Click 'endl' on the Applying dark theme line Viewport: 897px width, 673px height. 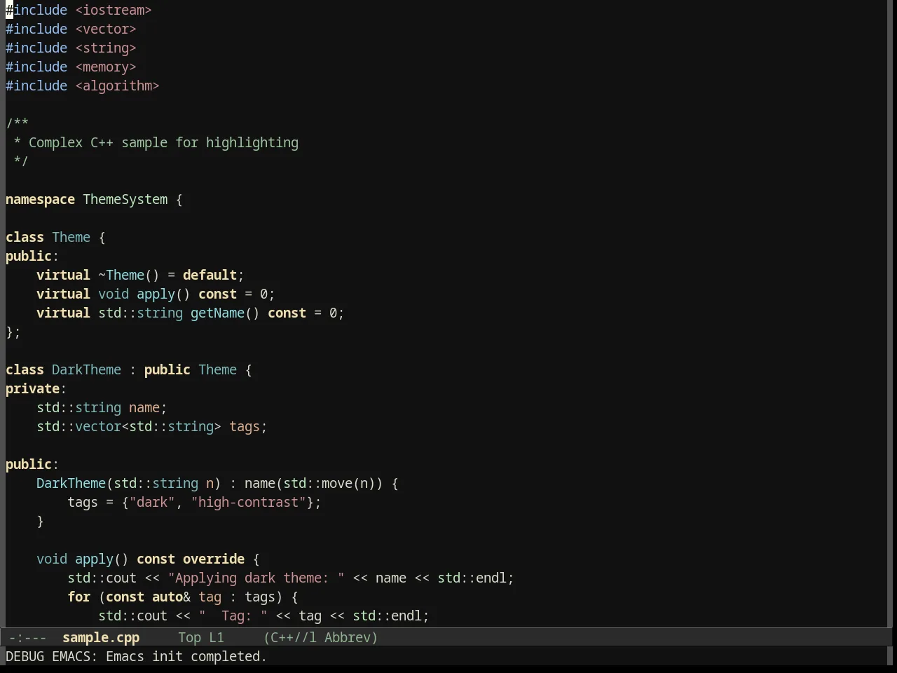491,578
